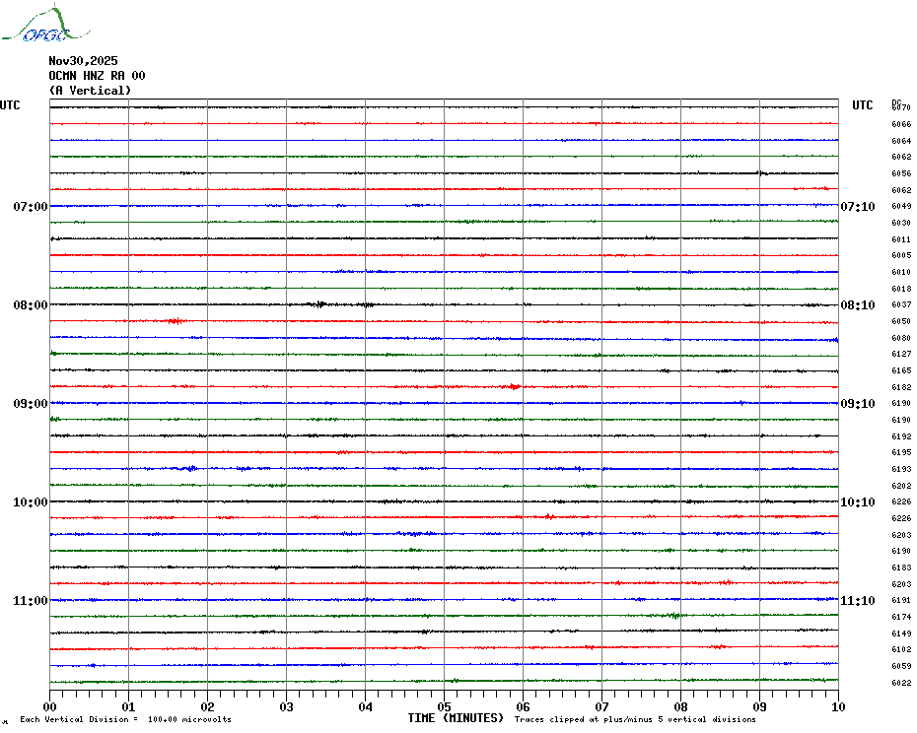Click the OFGC logo at top-left
Viewport: 917px width, 733px height.
pos(45,24)
